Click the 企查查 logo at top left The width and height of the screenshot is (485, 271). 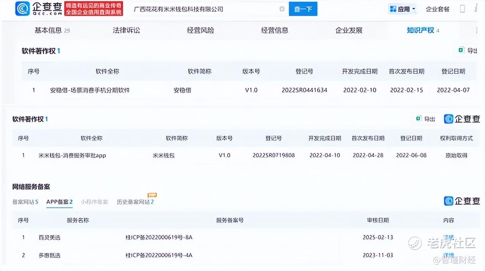39,9
